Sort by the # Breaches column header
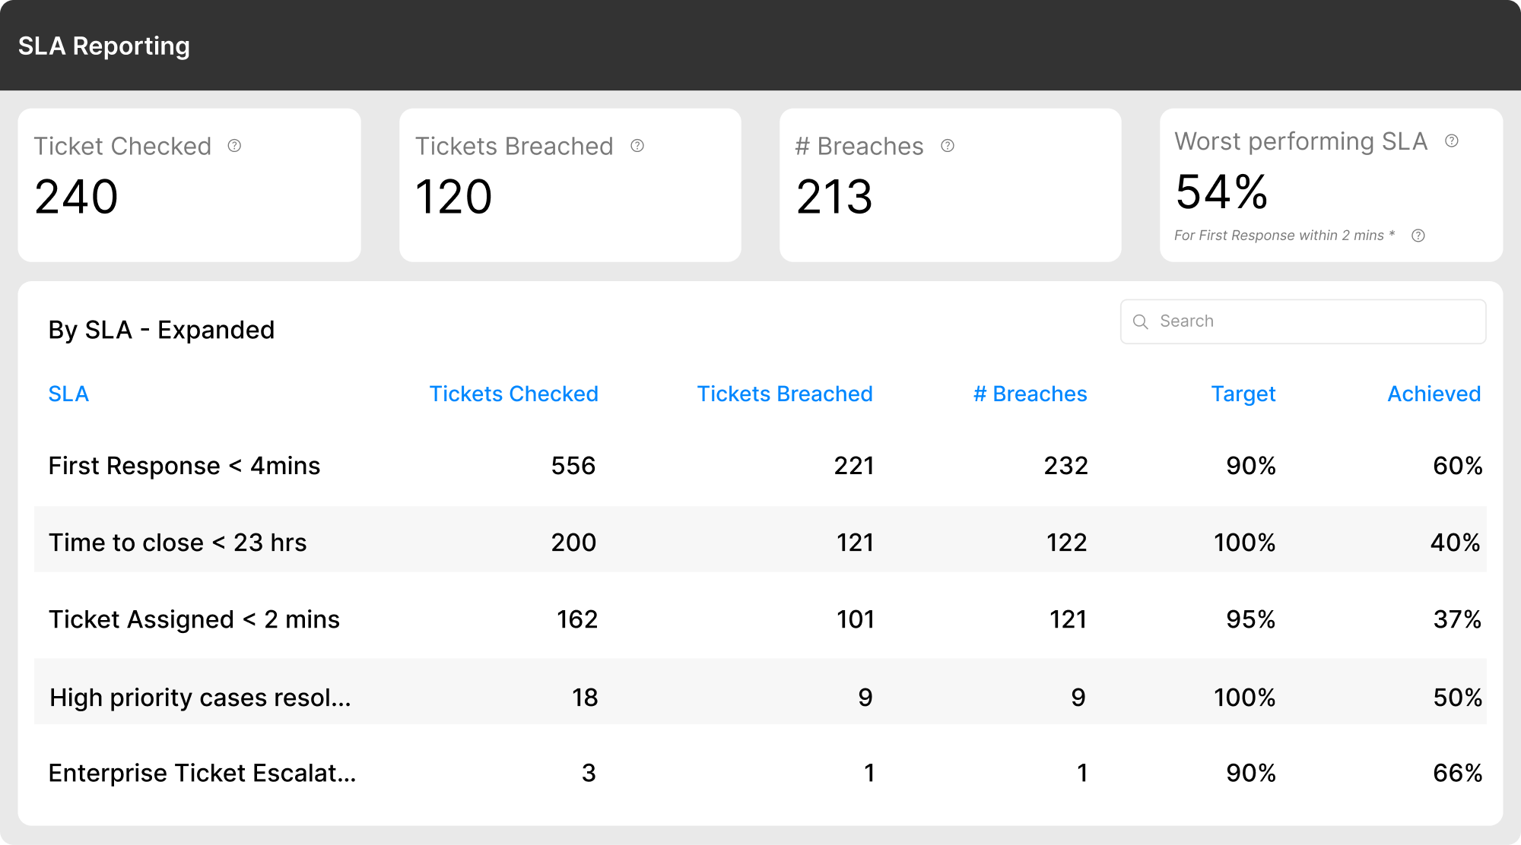Screen dimensions: 1521x845 click(x=1030, y=394)
